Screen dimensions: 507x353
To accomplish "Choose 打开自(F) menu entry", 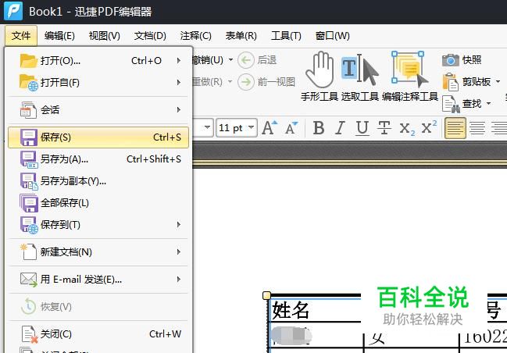I will tap(98, 83).
